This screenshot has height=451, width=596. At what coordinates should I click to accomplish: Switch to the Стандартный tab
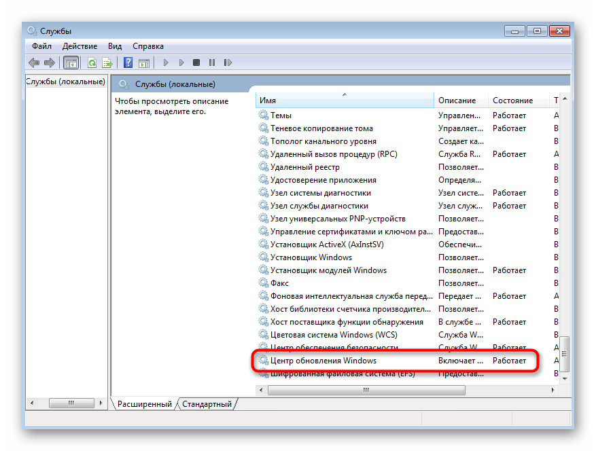click(x=207, y=404)
